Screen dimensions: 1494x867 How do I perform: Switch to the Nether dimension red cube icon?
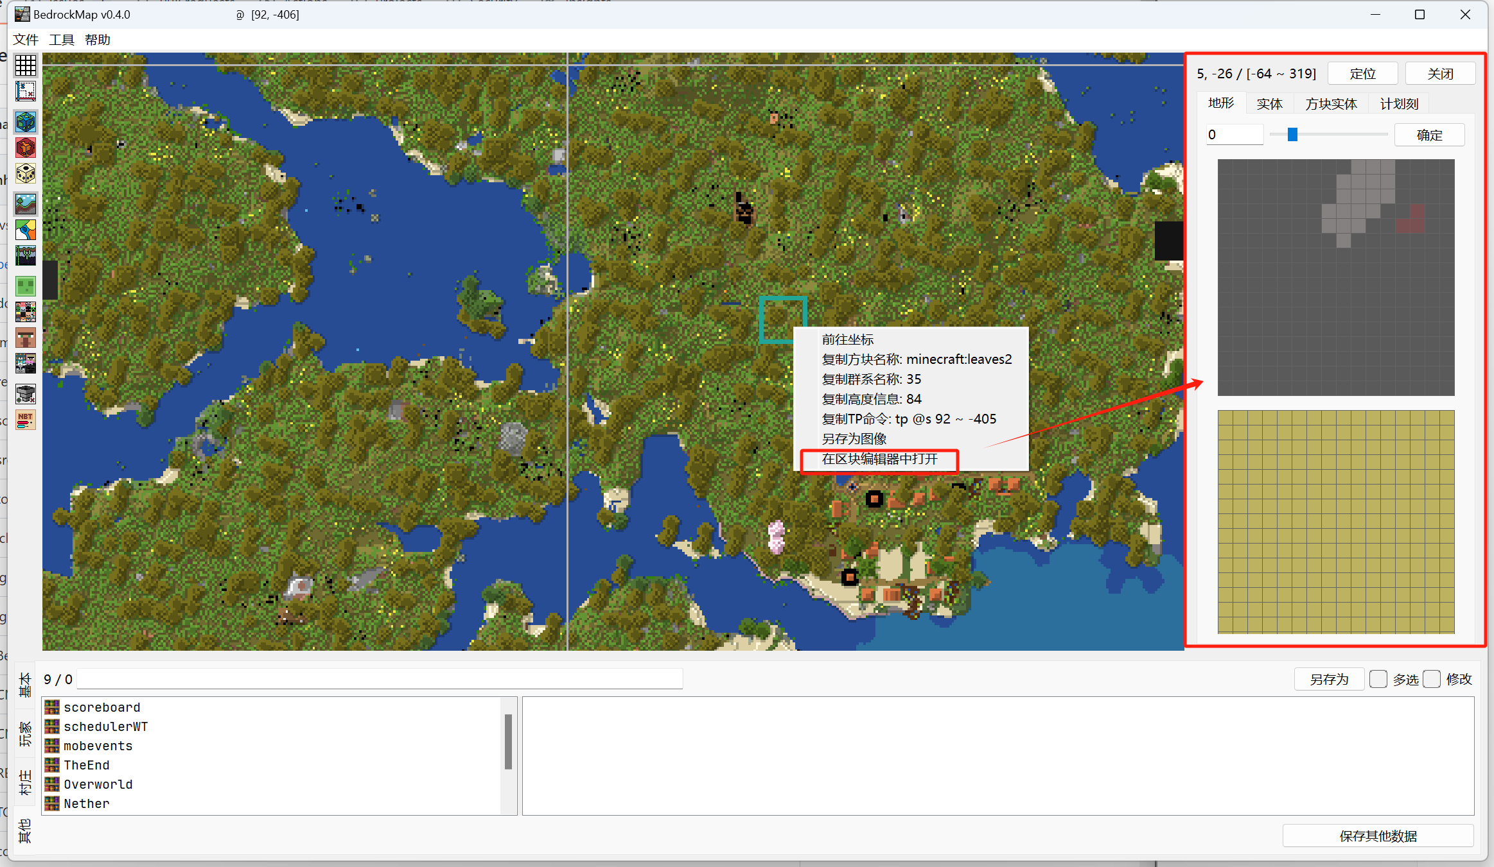click(26, 148)
